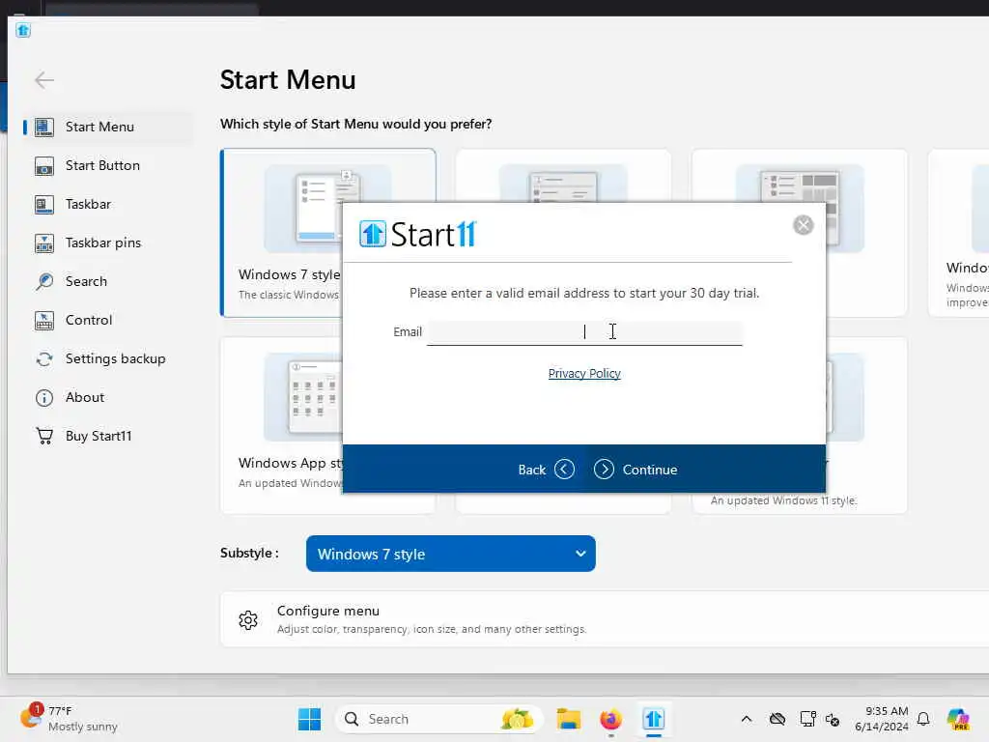
Task: Open the Start Button settings page
Action: (107, 165)
